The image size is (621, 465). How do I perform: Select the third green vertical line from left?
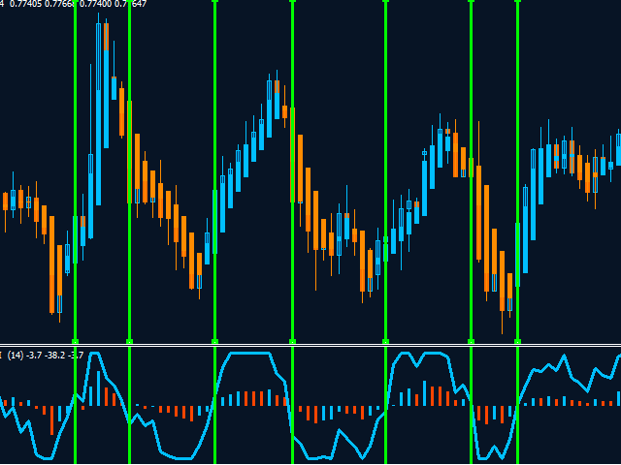(215, 232)
